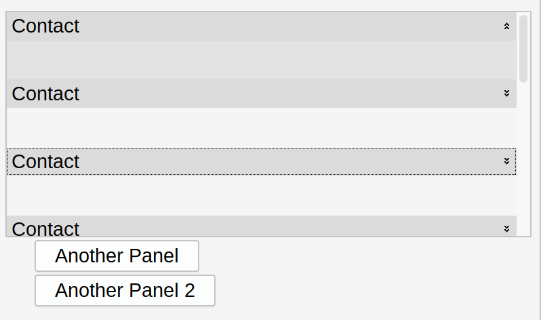Click the empty middle of the first Contact header bar
The width and height of the screenshot is (541, 320).
pos(271,26)
